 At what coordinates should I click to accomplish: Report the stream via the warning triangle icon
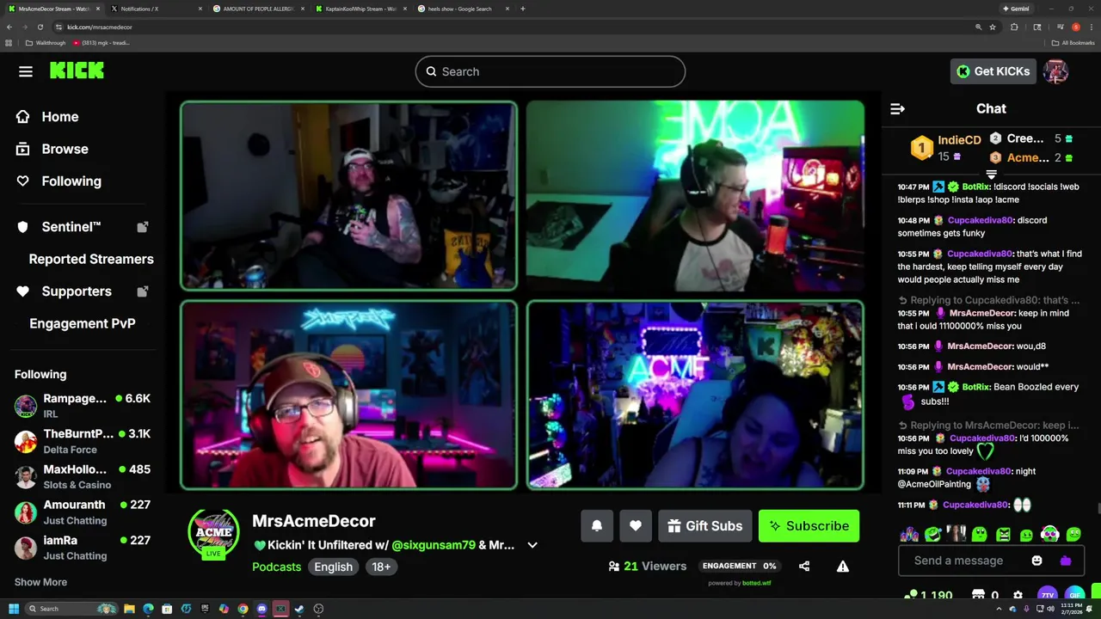click(x=843, y=567)
